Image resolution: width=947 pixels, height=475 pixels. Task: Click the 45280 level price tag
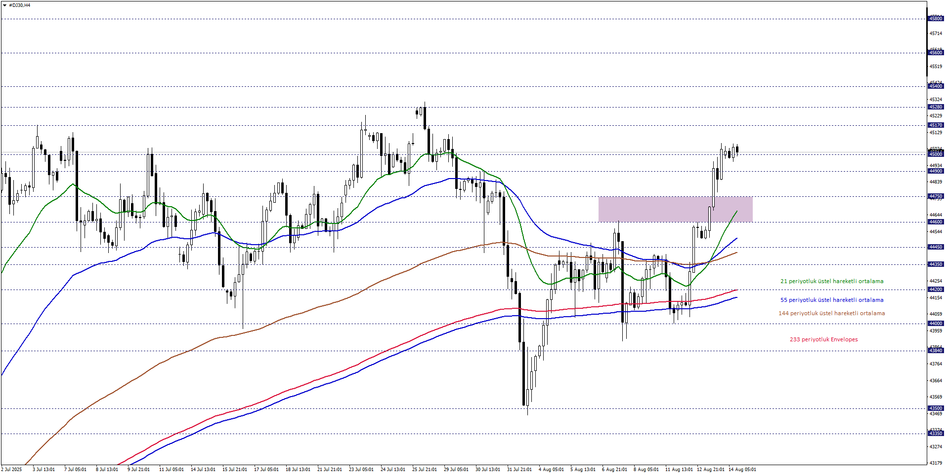click(935, 107)
